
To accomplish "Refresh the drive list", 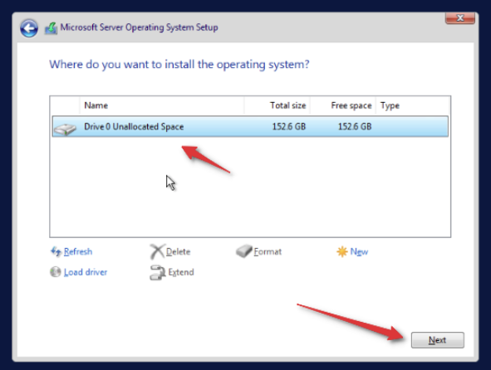I will pos(78,251).
